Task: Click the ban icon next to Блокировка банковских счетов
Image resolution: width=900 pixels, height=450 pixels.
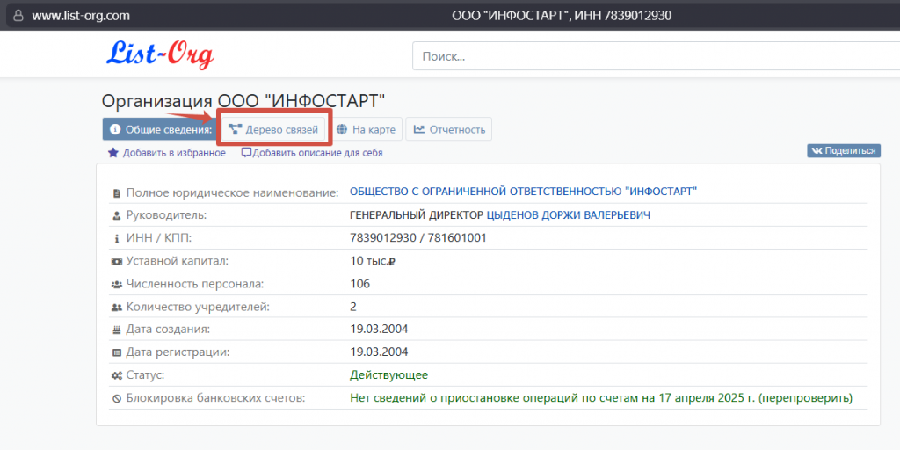Action: coord(117,398)
